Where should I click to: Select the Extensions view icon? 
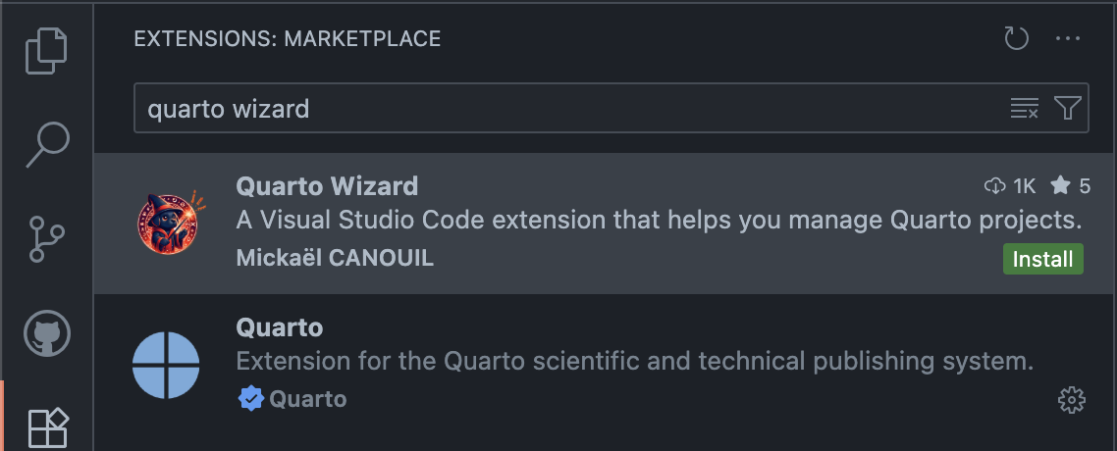(x=46, y=426)
